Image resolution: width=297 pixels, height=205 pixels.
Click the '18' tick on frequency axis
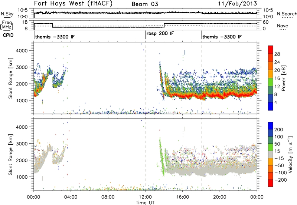(x=25, y=22)
